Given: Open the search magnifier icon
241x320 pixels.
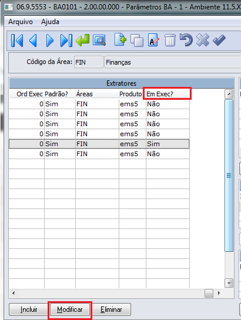Looking at the screenshot, I should pos(99,40).
